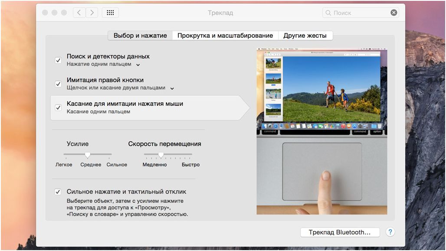Open the «Нажатие одним пальцем» dropdown
The width and height of the screenshot is (446, 251).
pos(138,64)
